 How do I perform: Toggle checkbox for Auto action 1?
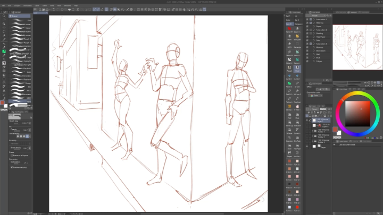[307, 19]
